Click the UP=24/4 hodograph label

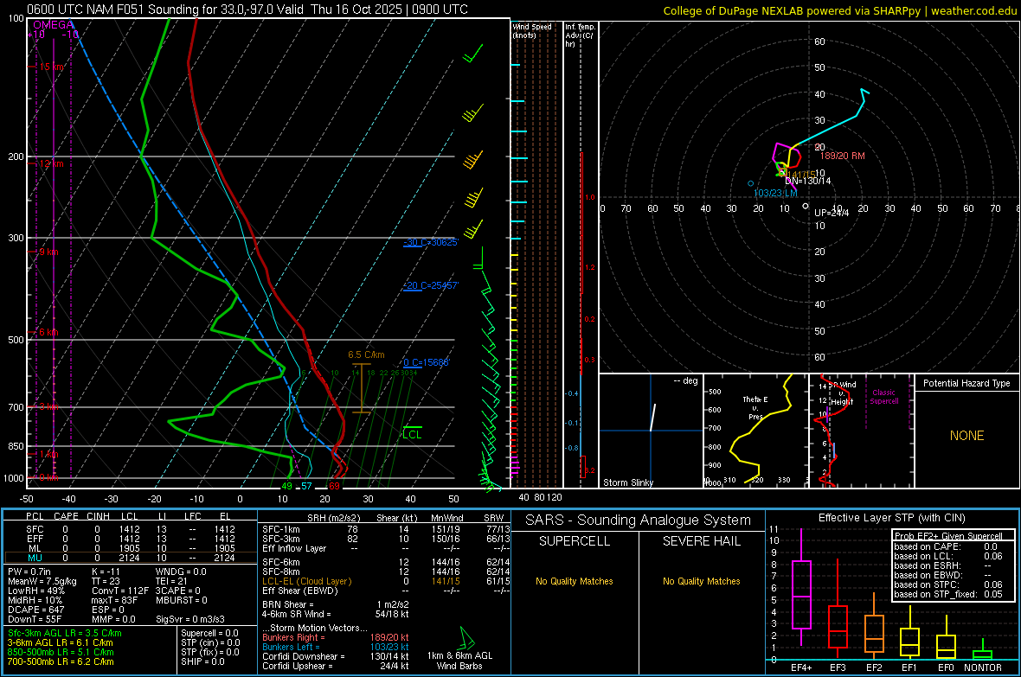(x=832, y=213)
